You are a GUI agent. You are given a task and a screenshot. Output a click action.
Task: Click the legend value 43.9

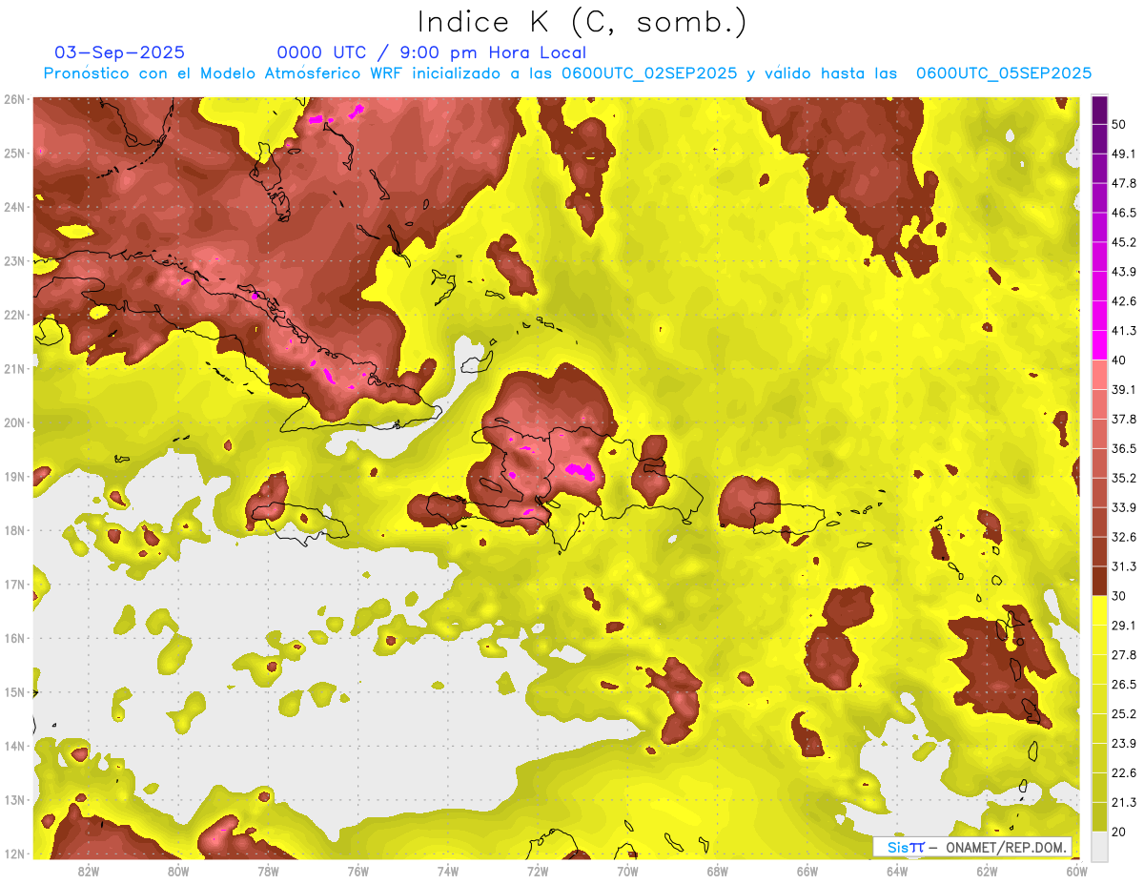(x=1124, y=272)
